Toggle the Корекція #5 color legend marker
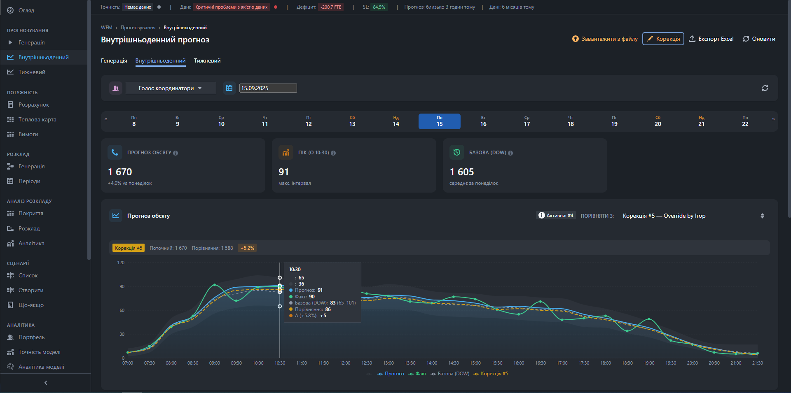The image size is (791, 393). click(x=477, y=374)
